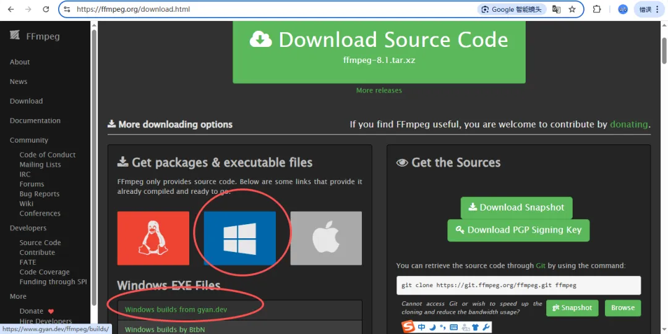Open About in the sidebar
Screen dimensions: 668x334
[20, 62]
